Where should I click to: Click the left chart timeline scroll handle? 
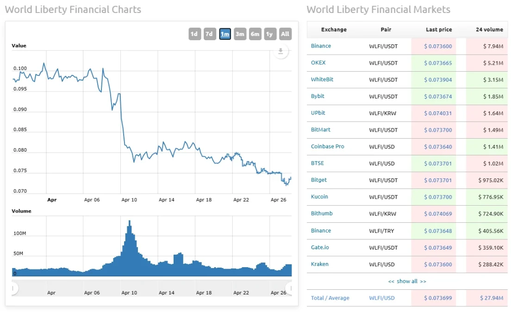tap(13, 288)
